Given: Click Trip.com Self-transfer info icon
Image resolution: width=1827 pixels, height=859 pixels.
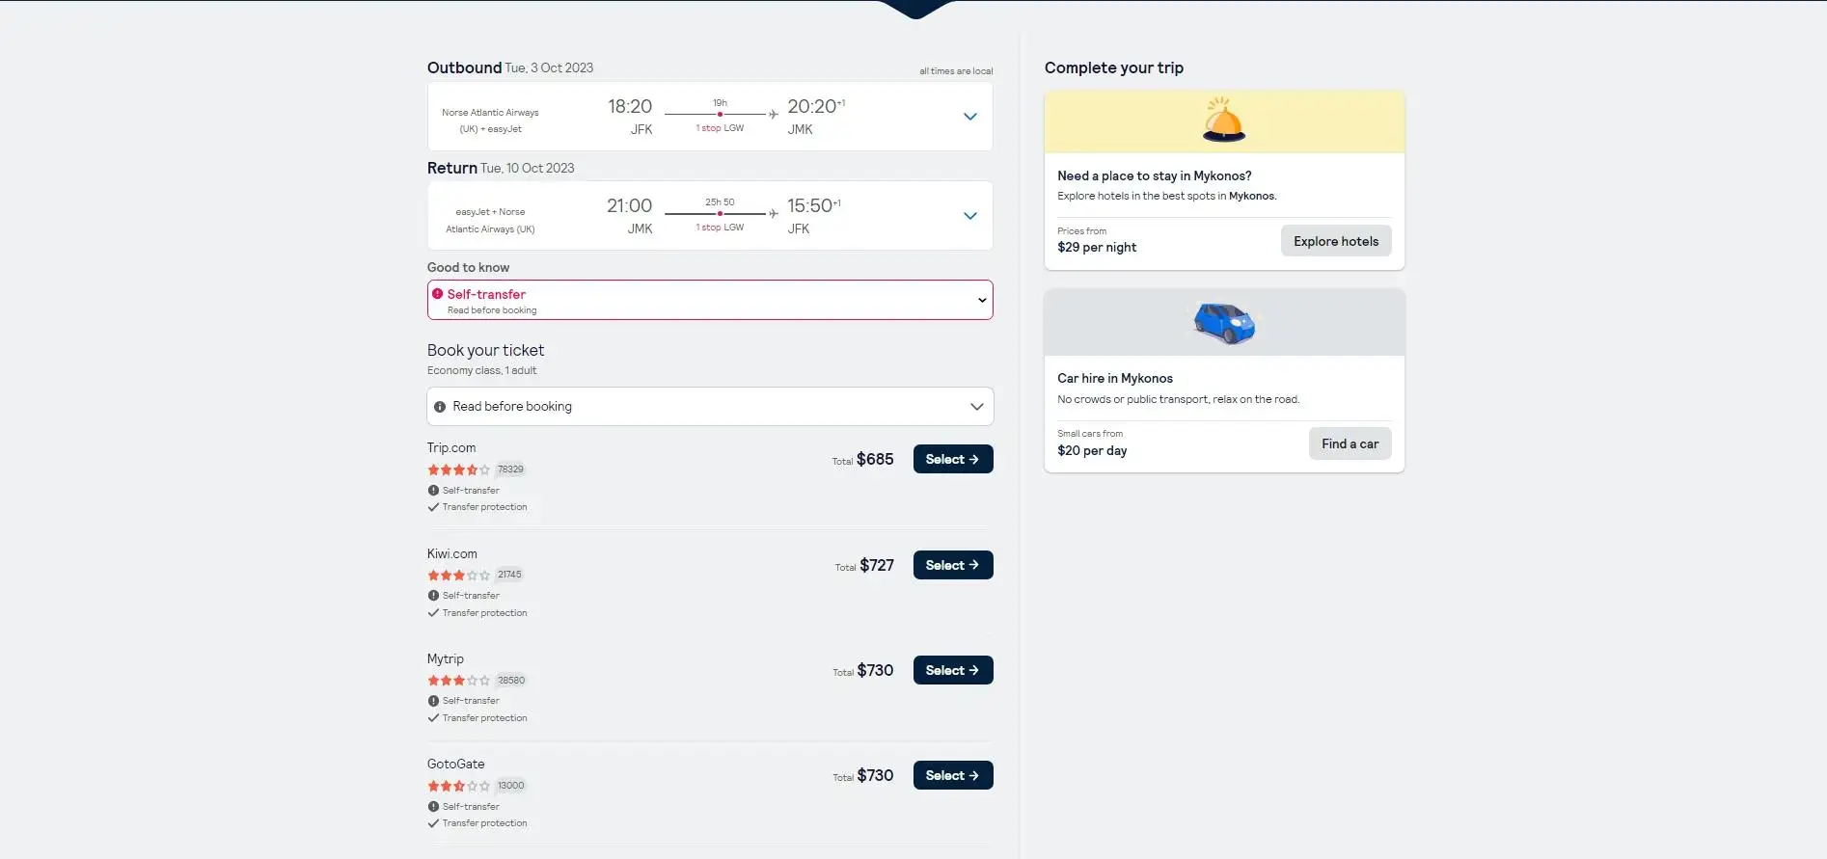Looking at the screenshot, I should pos(433,491).
